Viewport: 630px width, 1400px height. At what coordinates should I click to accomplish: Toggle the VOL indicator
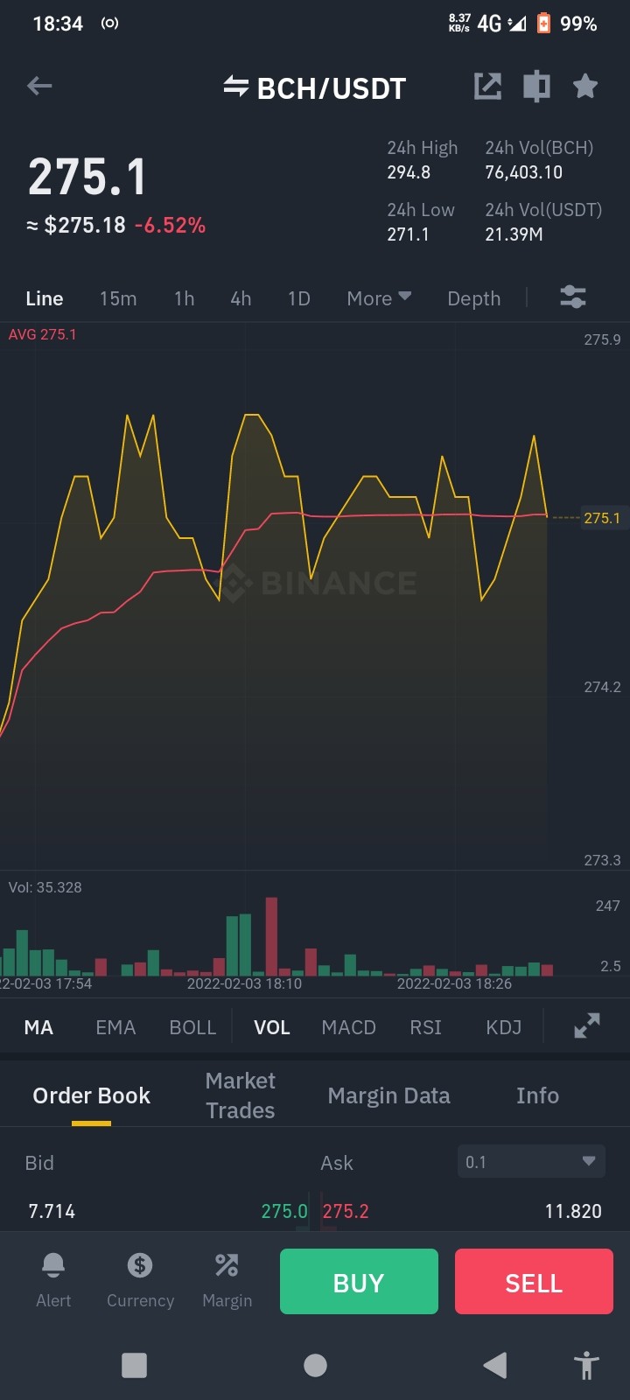pos(272,1027)
